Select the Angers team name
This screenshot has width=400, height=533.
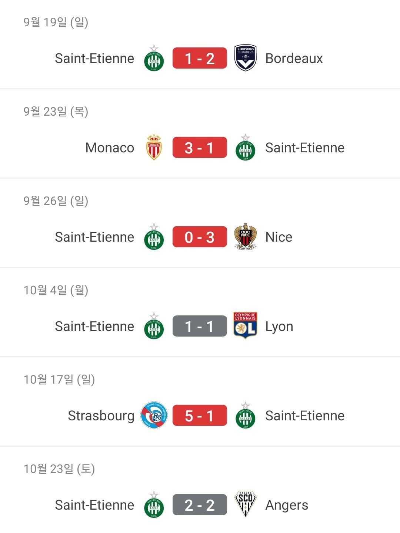point(287,506)
